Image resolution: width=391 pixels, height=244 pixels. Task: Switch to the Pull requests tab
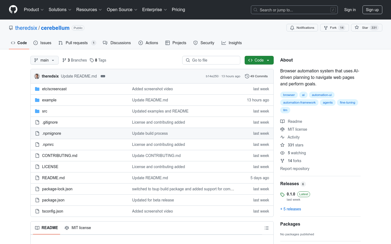tap(77, 43)
